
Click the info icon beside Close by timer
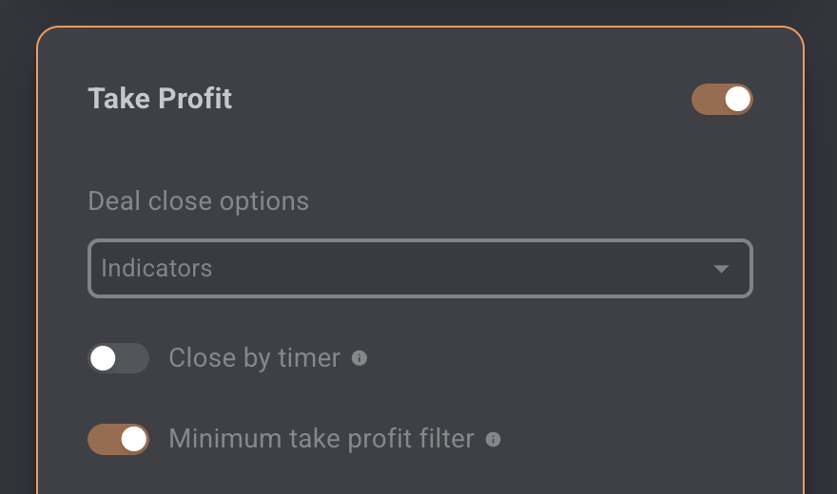[x=360, y=358]
